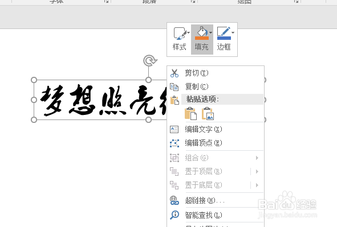Choose 智能查找(L) menu entry
The height and width of the screenshot is (227, 337).
click(x=216, y=215)
